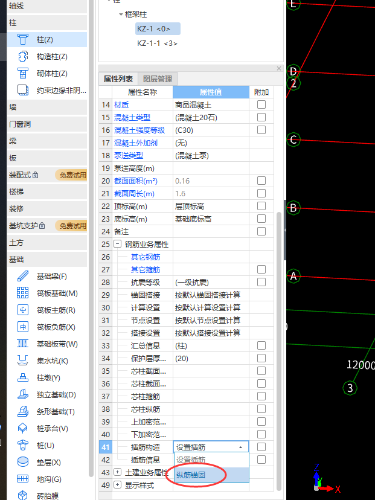Open the 土方 category in sidebar

click(47, 243)
